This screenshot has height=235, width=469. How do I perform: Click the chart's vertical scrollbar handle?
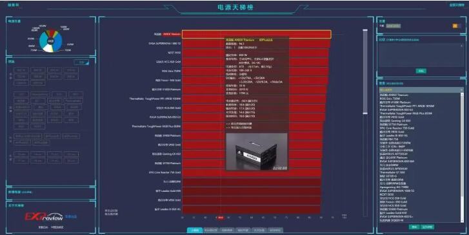pyautogui.click(x=365, y=71)
